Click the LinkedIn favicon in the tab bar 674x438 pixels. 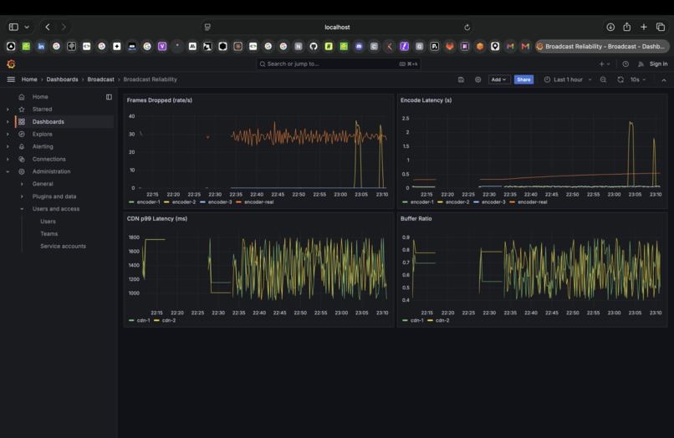click(41, 47)
